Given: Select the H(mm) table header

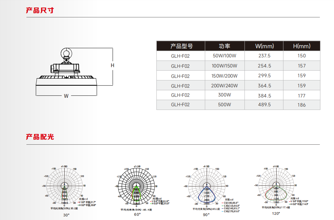Looking at the screenshot, I should [301, 46].
